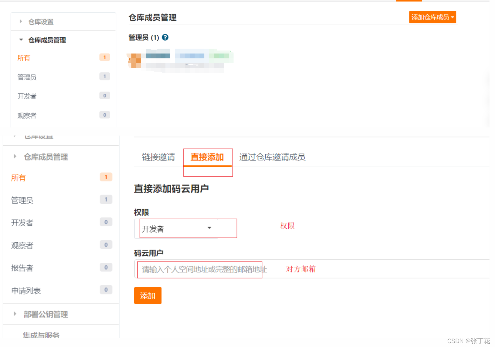Viewport: 495px width, 347px height.
Task: Click the 0 badge next to 报告者
Action: pyautogui.click(x=106, y=267)
